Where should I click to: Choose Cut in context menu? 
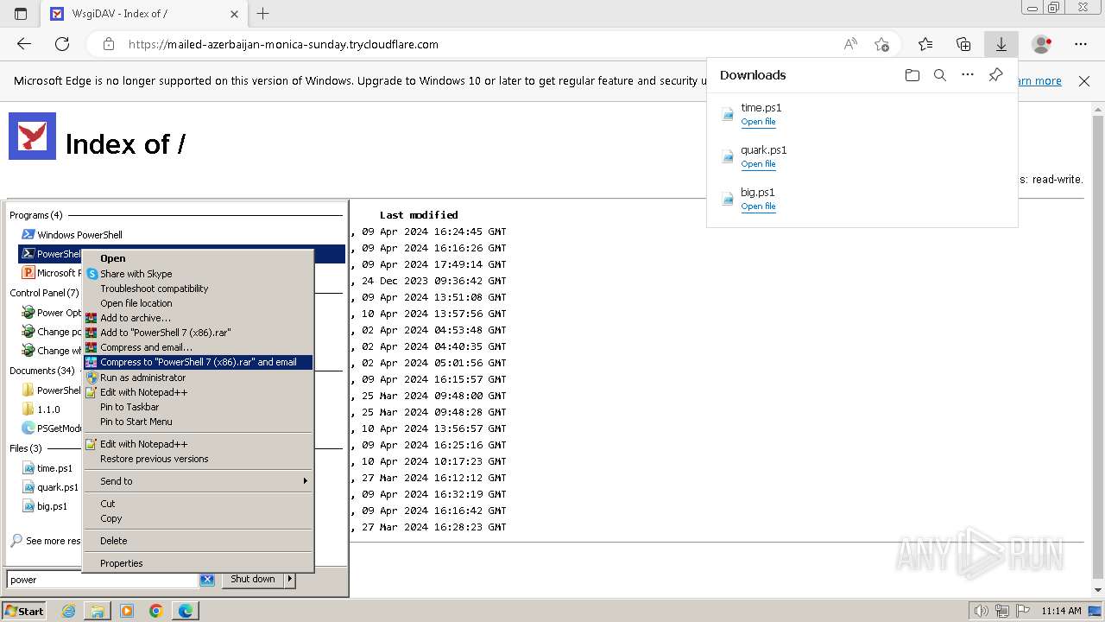(x=198, y=504)
